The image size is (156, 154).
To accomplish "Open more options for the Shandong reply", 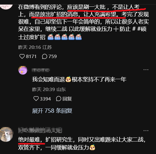I will 146,70.
